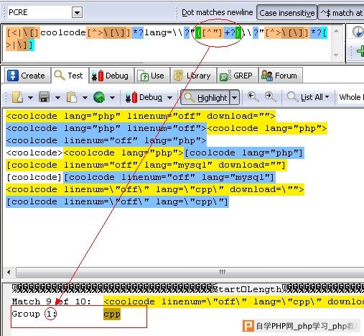
Task: Click the save floppy disk icon
Action: pyautogui.click(x=45, y=97)
